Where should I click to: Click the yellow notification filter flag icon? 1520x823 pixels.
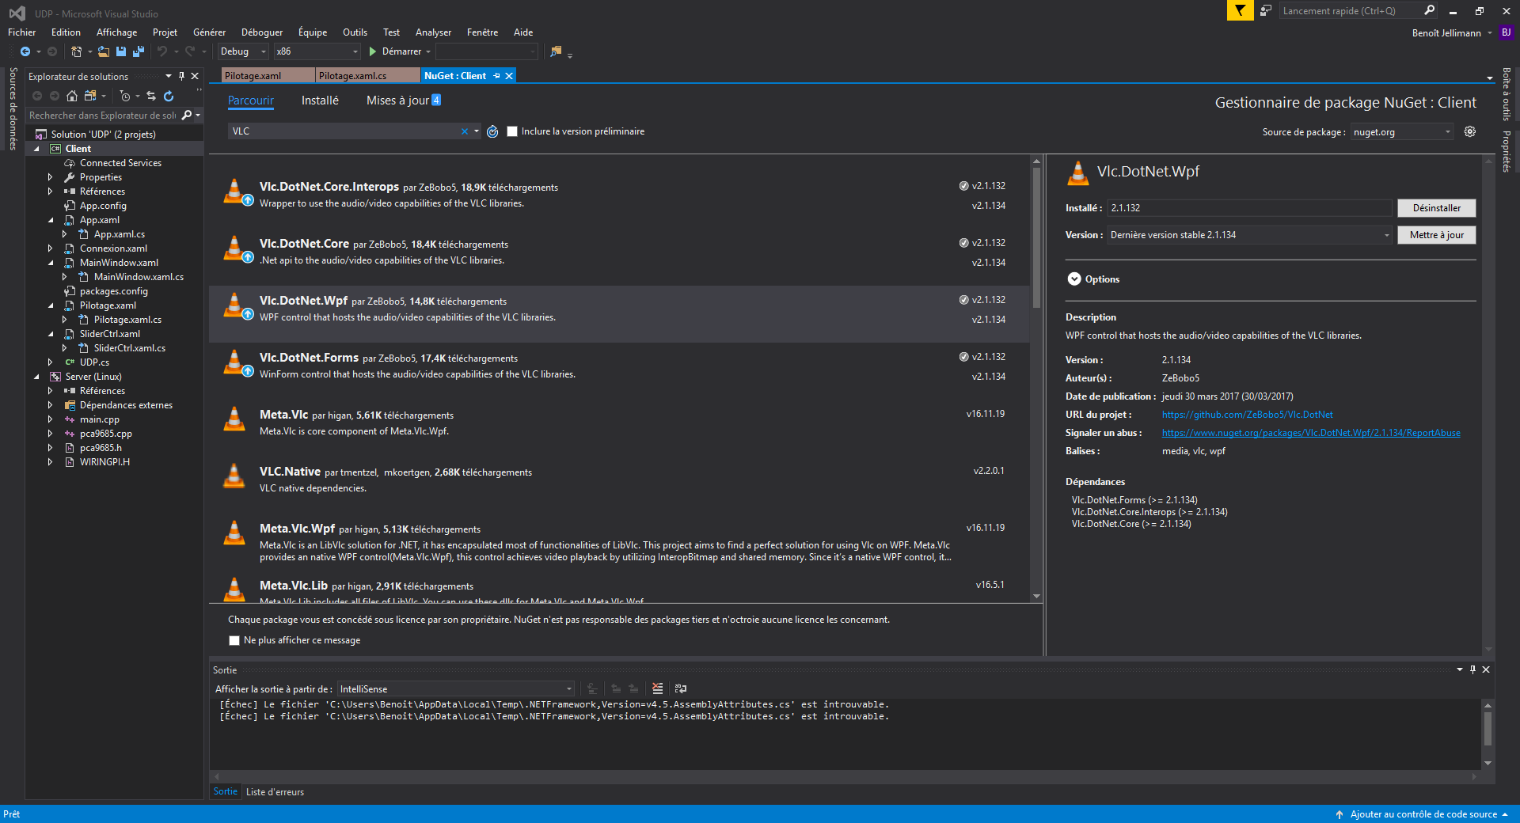tap(1240, 10)
